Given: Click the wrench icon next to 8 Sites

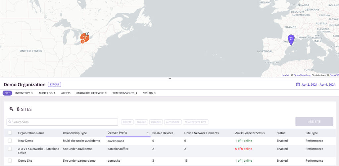Looking at the screenshot, I should click(12, 109).
